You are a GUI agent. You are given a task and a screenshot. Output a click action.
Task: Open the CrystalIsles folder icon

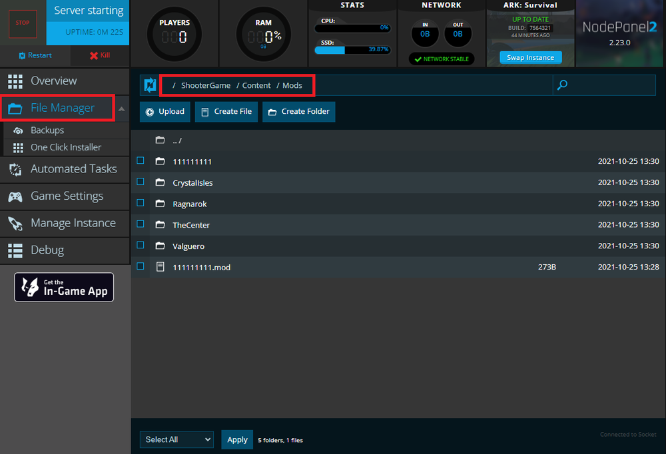pyautogui.click(x=160, y=182)
